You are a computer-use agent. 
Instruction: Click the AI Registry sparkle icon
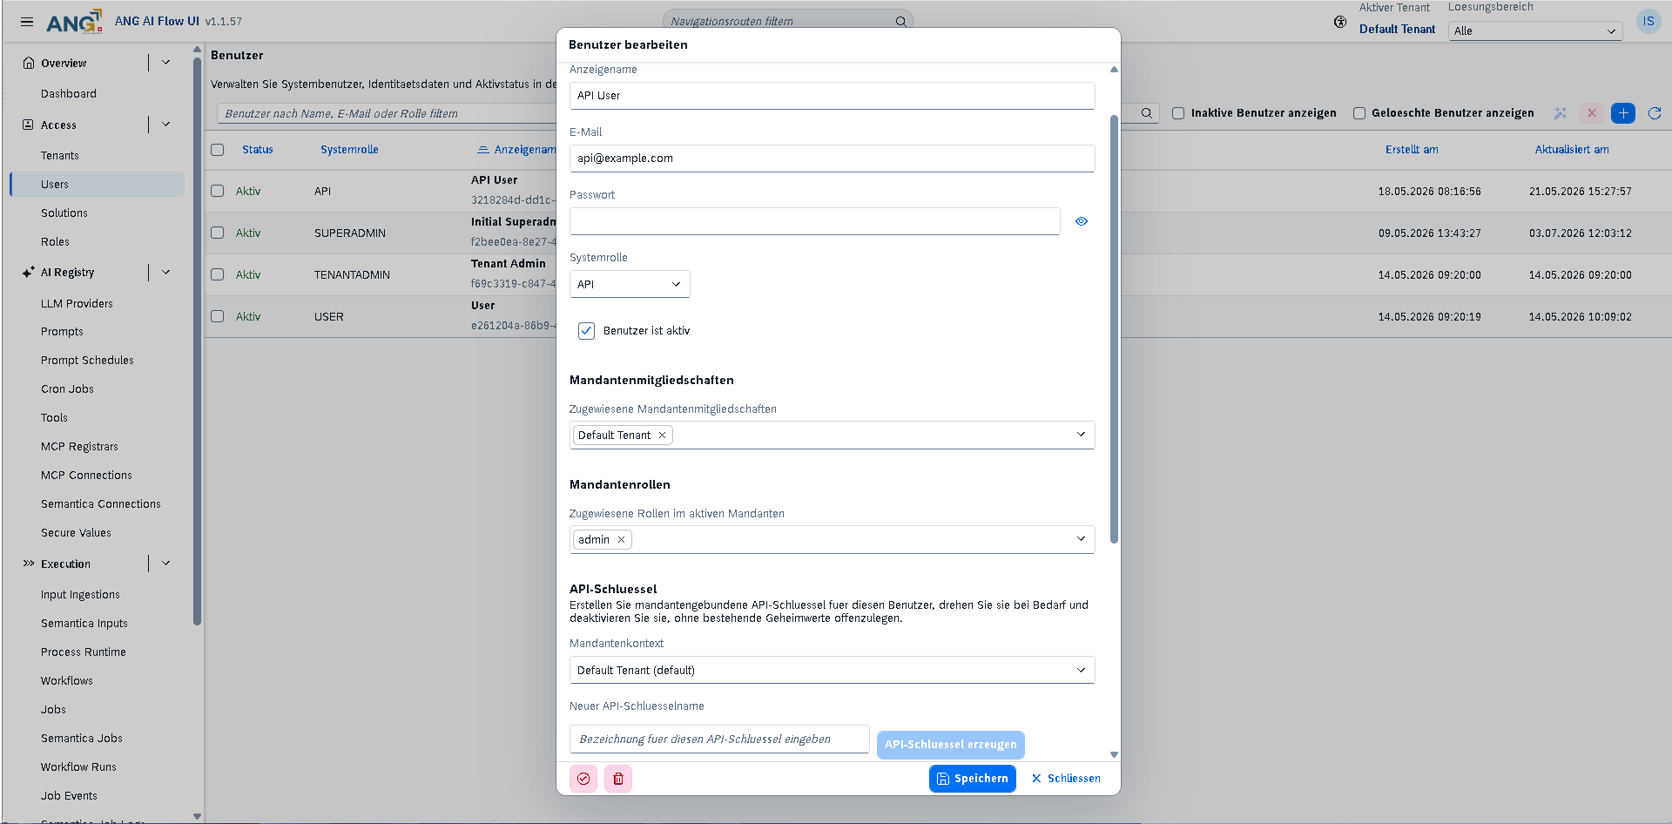29,273
